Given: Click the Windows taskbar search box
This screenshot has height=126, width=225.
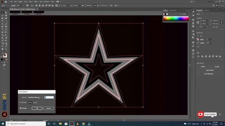Looking at the screenshot, I should click(26, 124).
